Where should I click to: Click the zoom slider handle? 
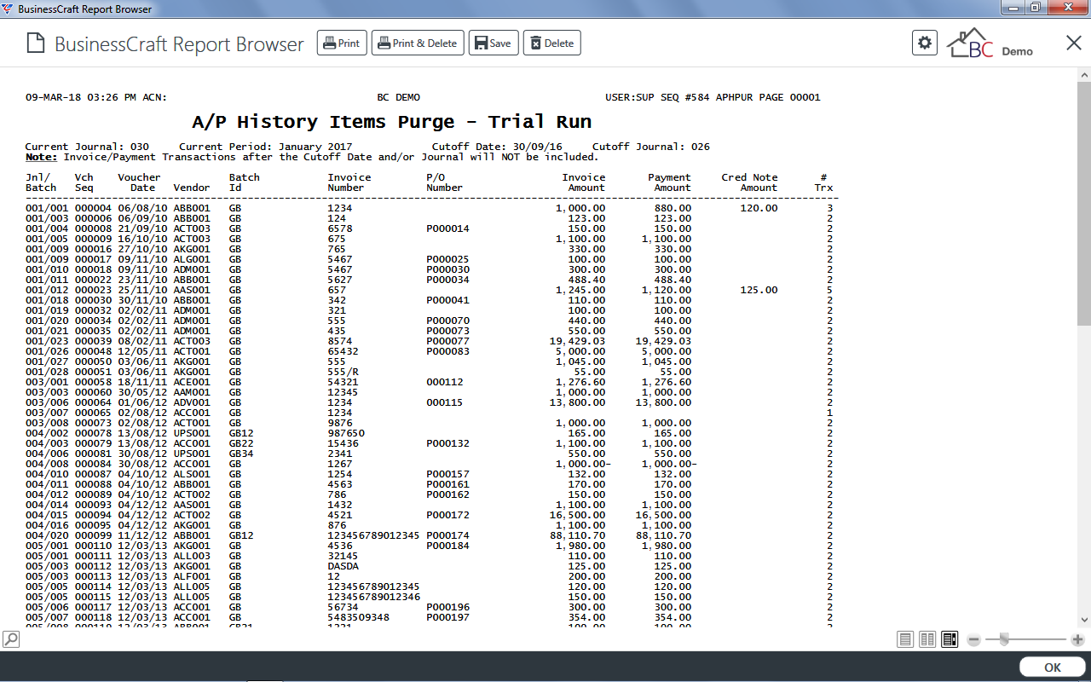[x=1005, y=639]
